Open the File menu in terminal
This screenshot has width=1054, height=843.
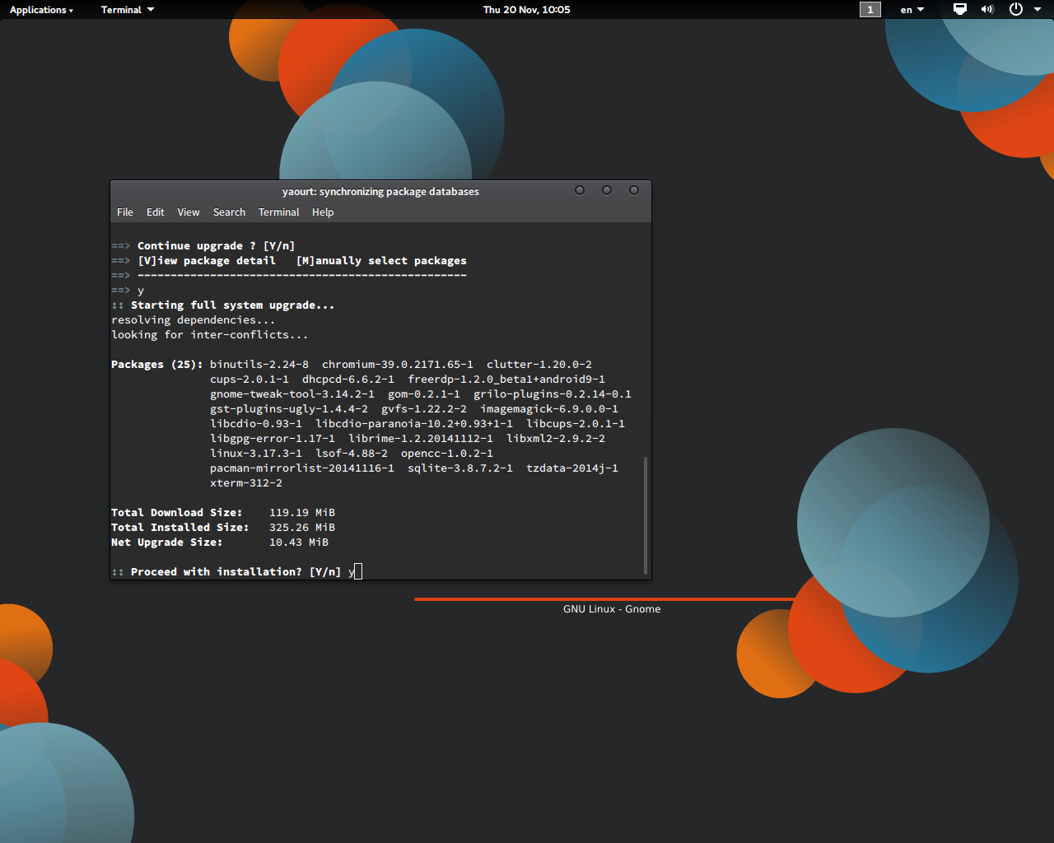[125, 212]
